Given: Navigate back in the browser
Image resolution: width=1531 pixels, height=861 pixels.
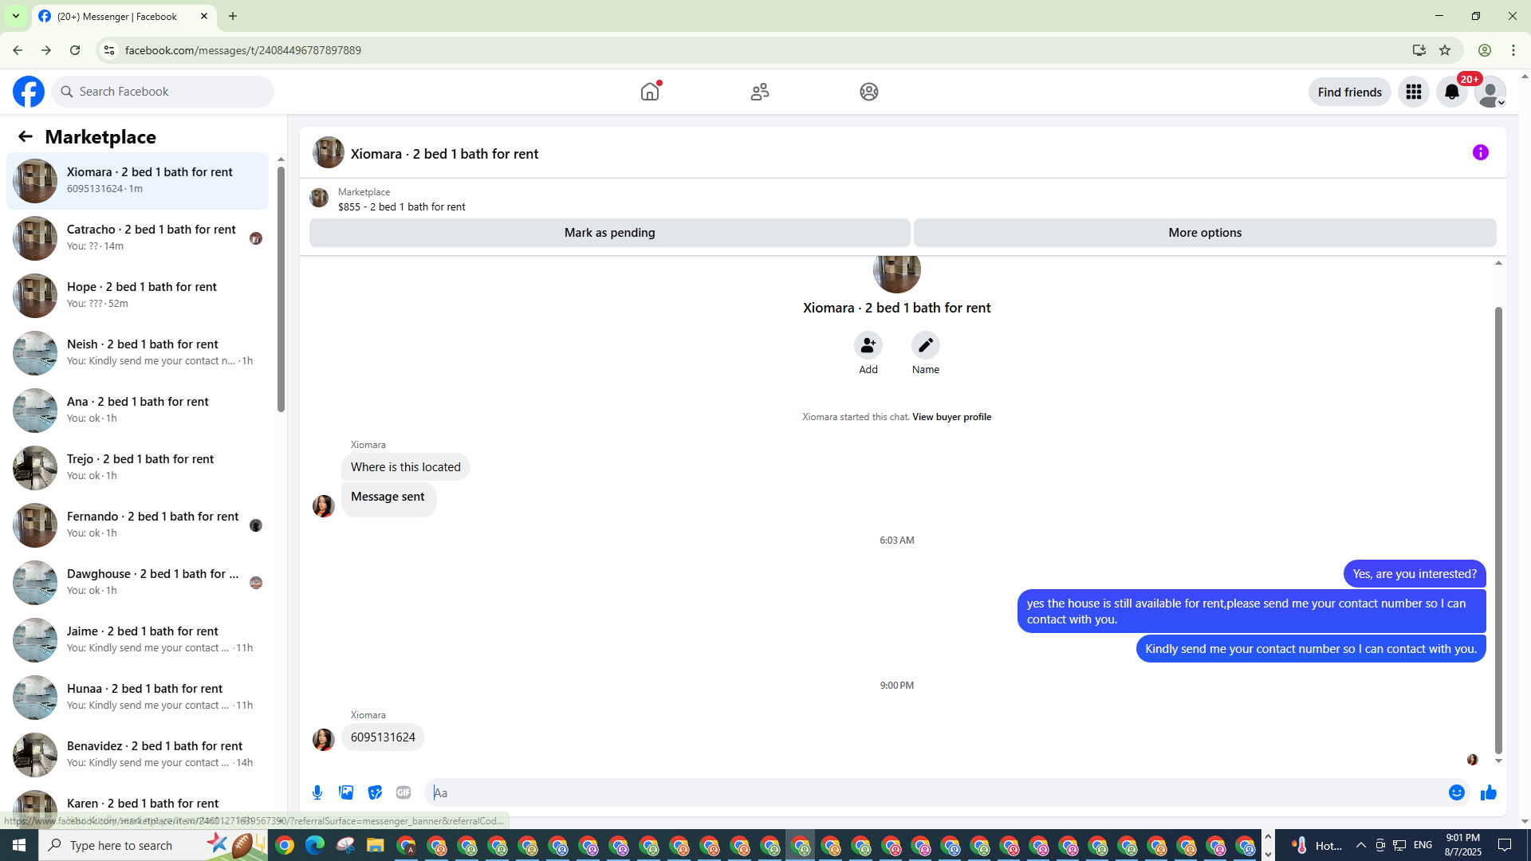Looking at the screenshot, I should click(x=18, y=50).
